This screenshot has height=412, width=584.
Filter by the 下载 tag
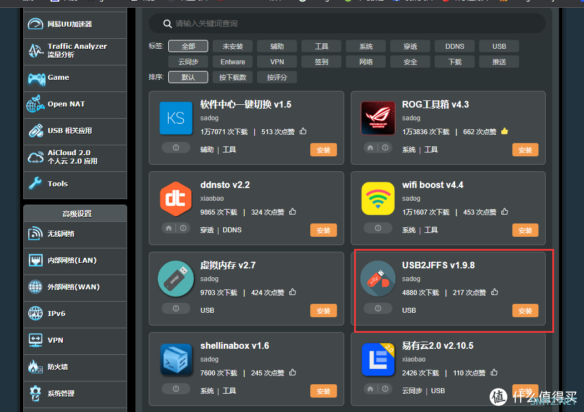pyautogui.click(x=455, y=62)
